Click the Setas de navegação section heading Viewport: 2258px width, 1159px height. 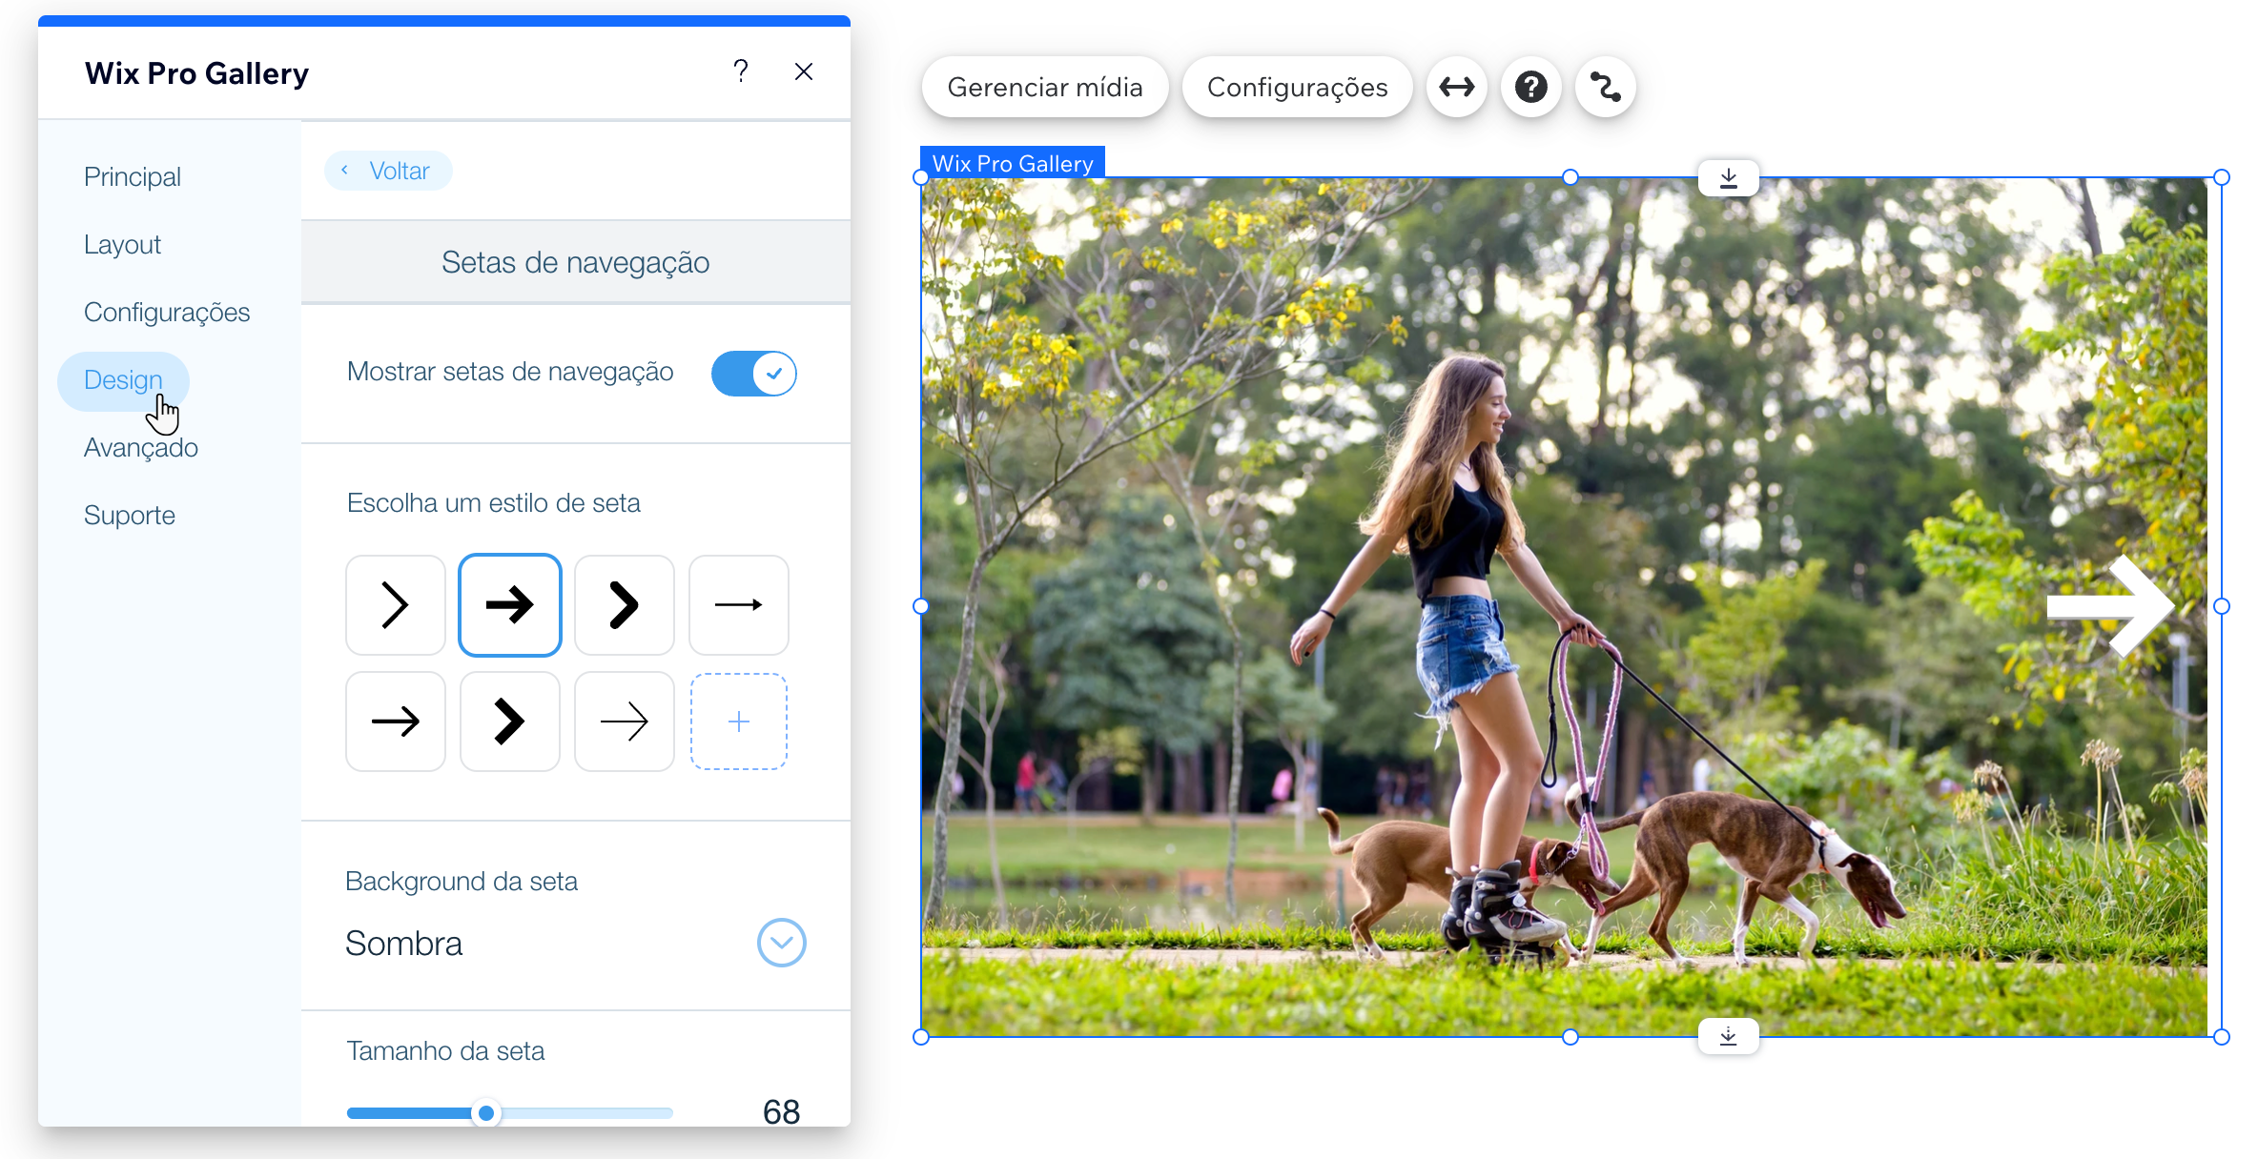point(575,262)
